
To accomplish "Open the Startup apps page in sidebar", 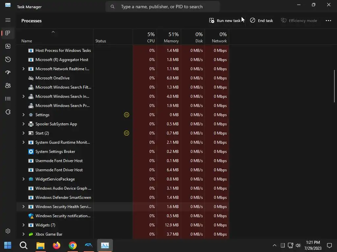I will 8,73.
